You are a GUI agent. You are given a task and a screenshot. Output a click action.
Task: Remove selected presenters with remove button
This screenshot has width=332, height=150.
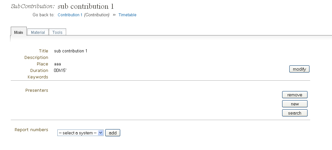pos(295,95)
